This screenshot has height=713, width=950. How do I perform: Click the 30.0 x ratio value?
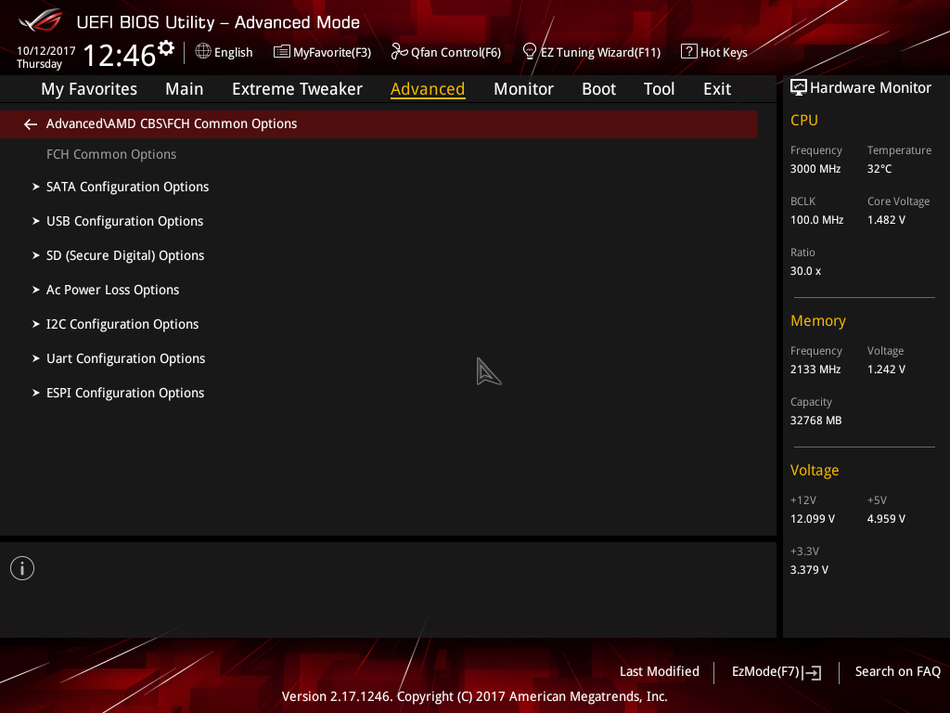pyautogui.click(x=805, y=271)
